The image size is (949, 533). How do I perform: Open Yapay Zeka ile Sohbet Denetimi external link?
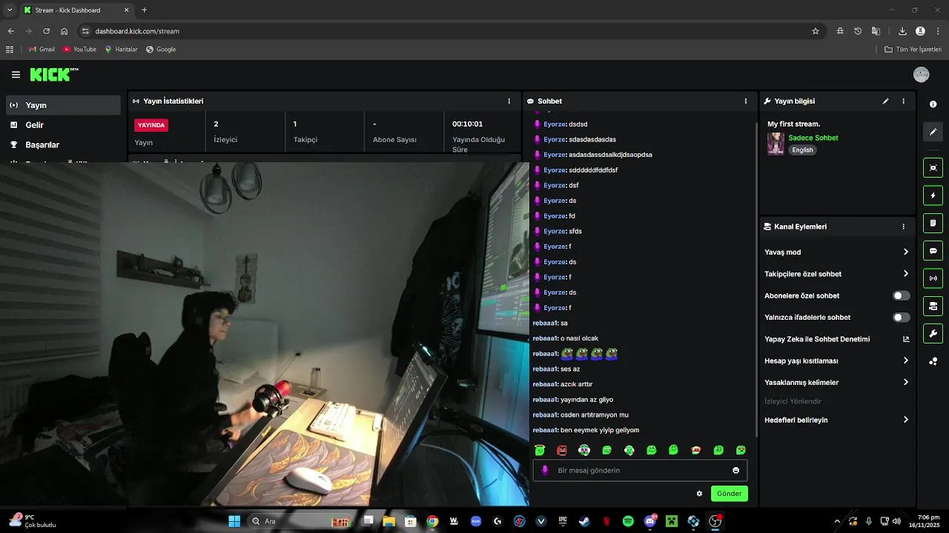(x=906, y=339)
